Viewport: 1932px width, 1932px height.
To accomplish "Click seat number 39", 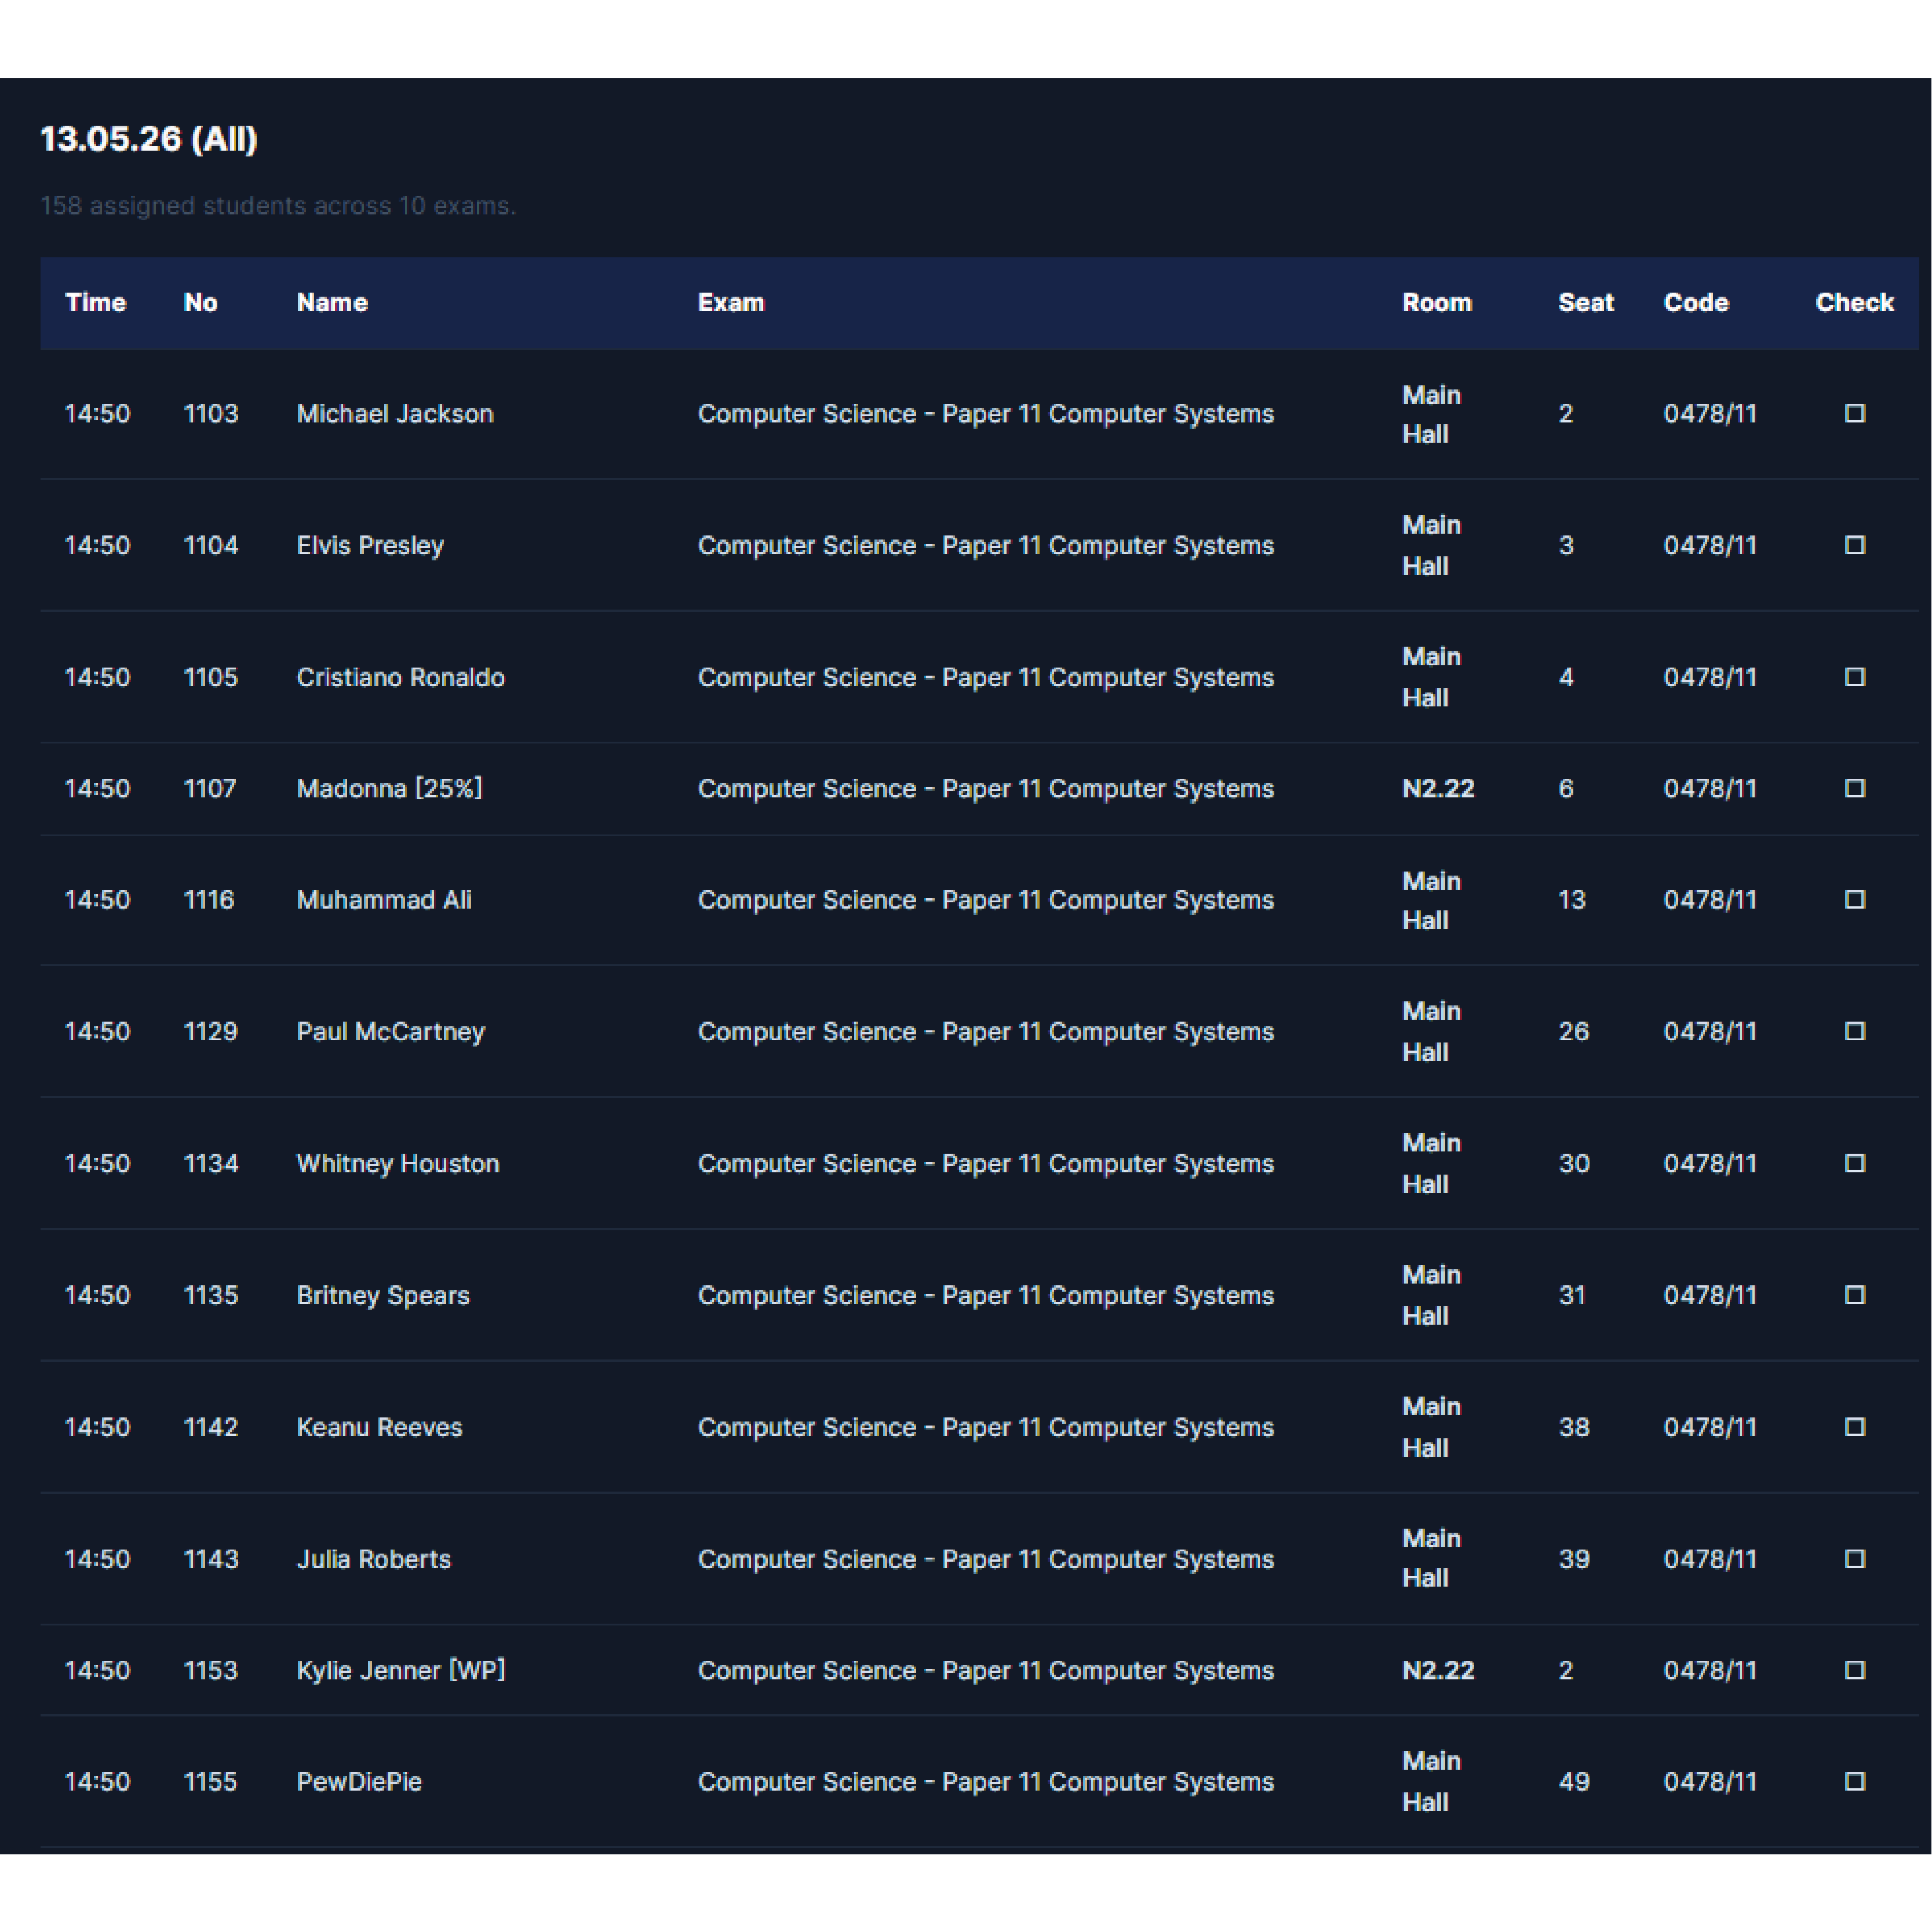I will 1574,1559.
